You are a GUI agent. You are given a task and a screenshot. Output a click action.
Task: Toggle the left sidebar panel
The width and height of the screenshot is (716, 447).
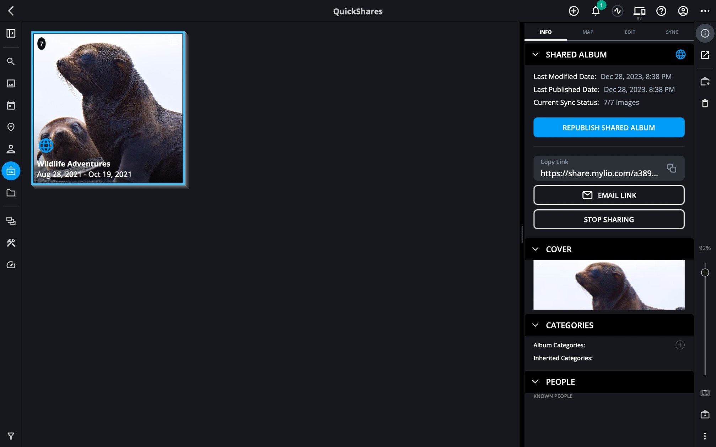11,33
